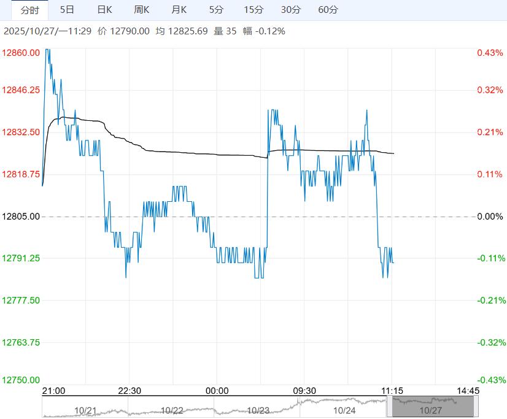Switch to the 15分 interval
507x419 pixels.
[253, 10]
